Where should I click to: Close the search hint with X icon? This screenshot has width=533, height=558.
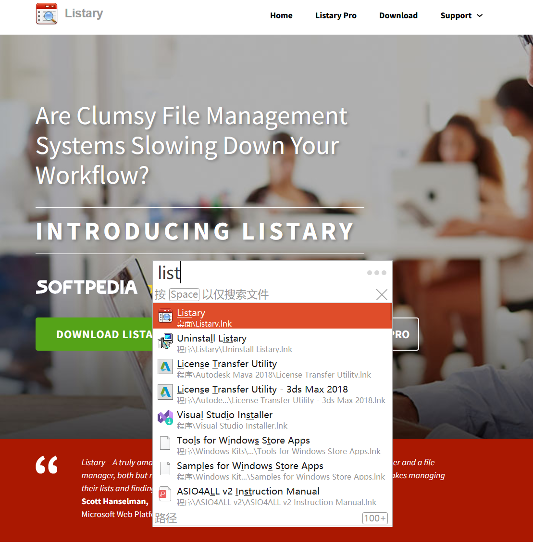tap(382, 294)
